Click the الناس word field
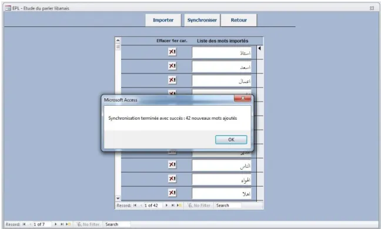The width and height of the screenshot is (381, 229). (x=222, y=166)
